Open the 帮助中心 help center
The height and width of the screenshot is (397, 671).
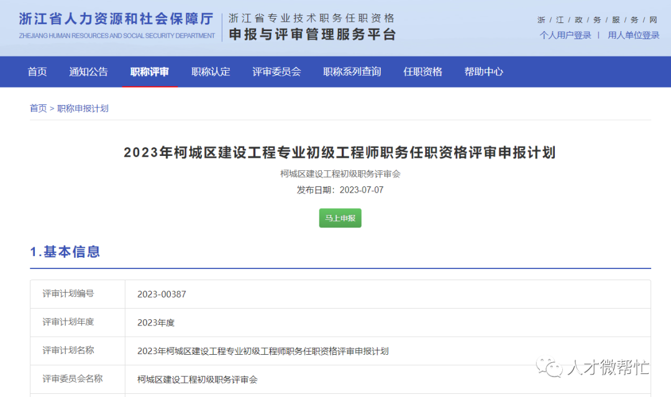483,71
